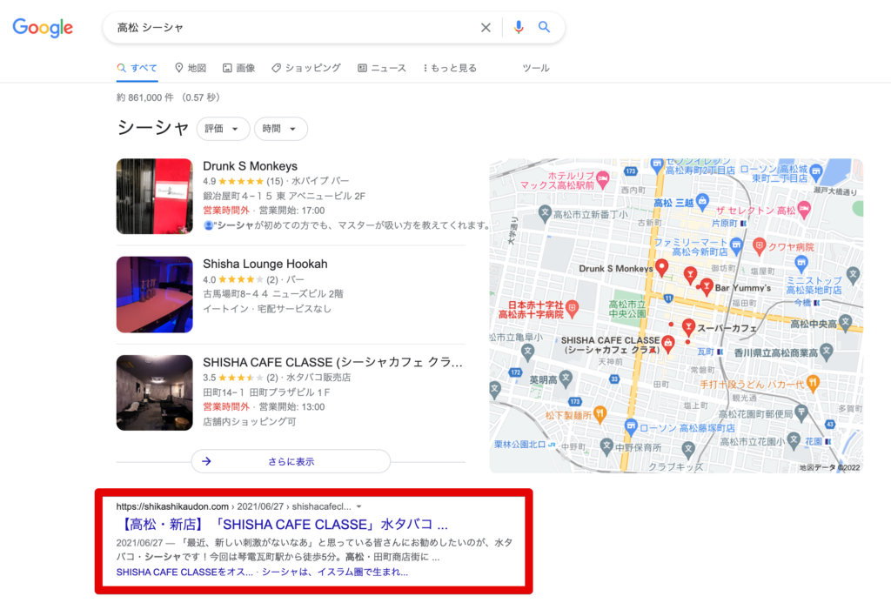Click the 英明高 school pin
This screenshot has height=603, width=891.
point(566,378)
